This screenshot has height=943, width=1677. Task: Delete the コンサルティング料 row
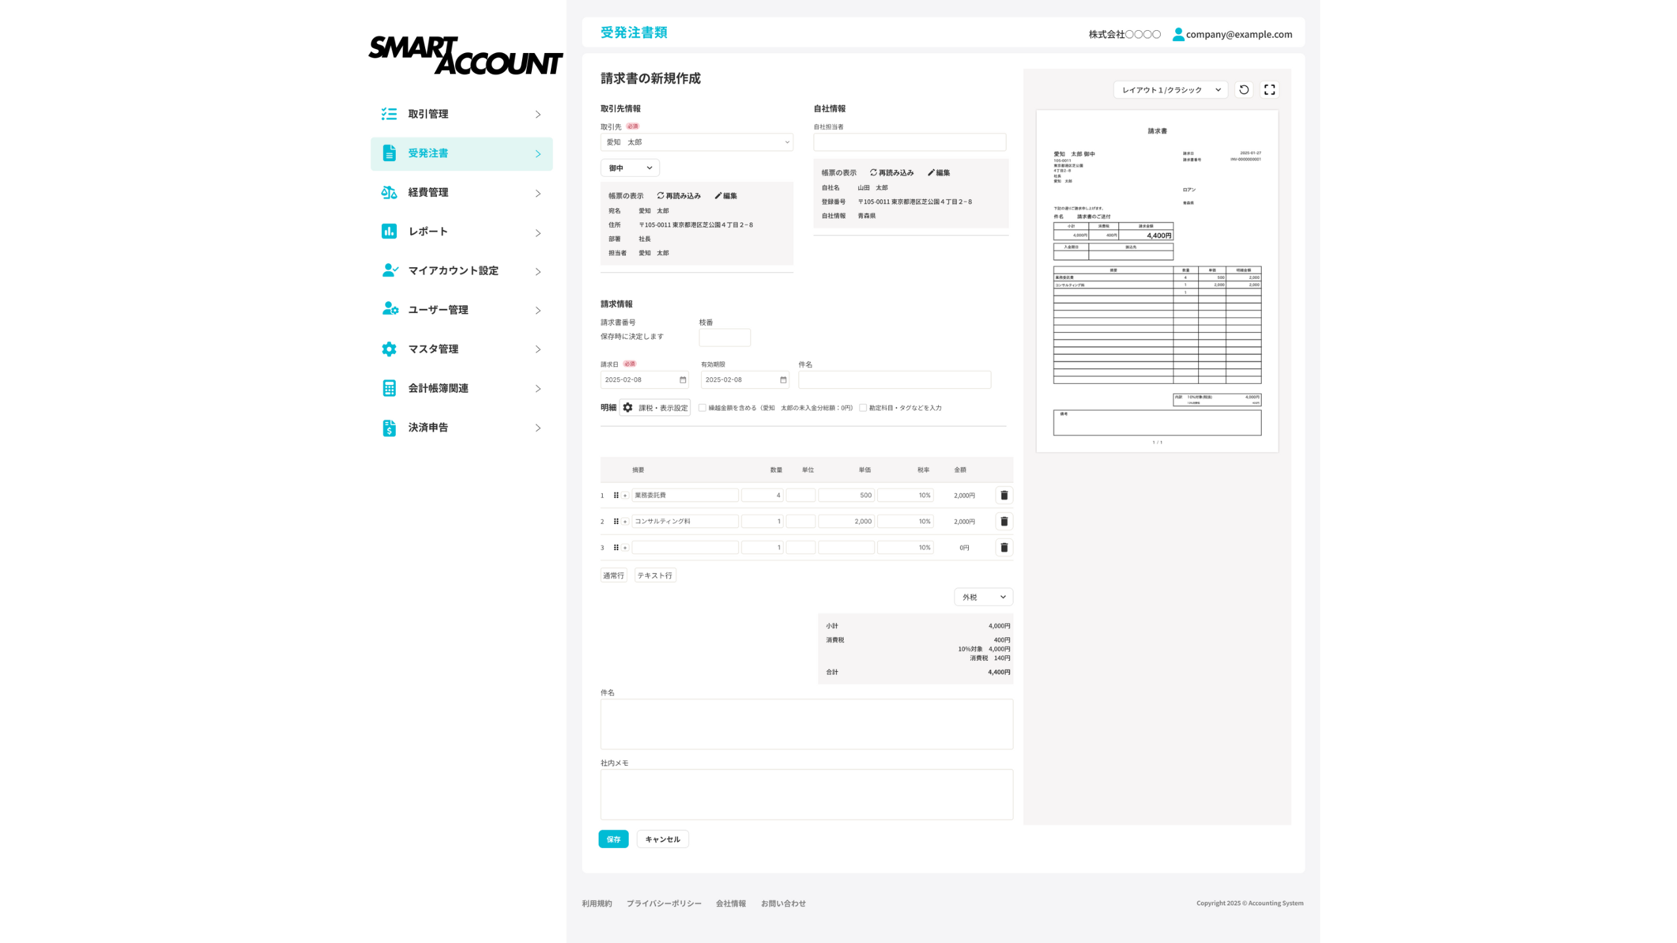[1004, 521]
